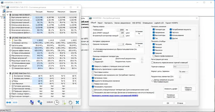This screenshot has width=215, height=112.
Task: Click the clock icon beside Частота шины
Action: point(10,45)
